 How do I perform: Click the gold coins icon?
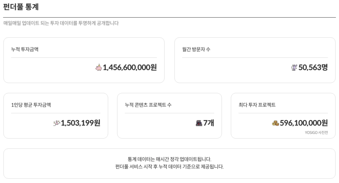pyautogui.click(x=275, y=123)
